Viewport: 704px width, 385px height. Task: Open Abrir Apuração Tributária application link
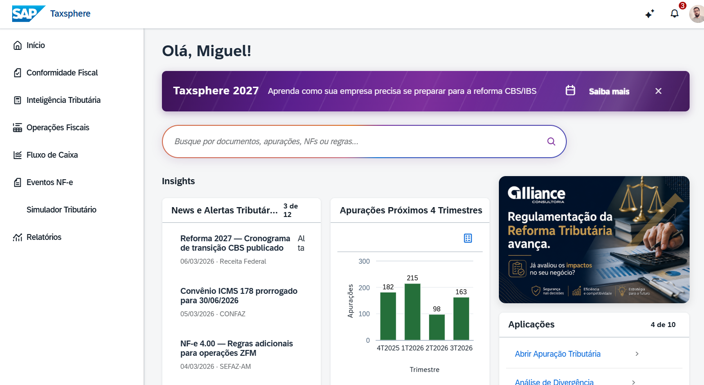558,354
